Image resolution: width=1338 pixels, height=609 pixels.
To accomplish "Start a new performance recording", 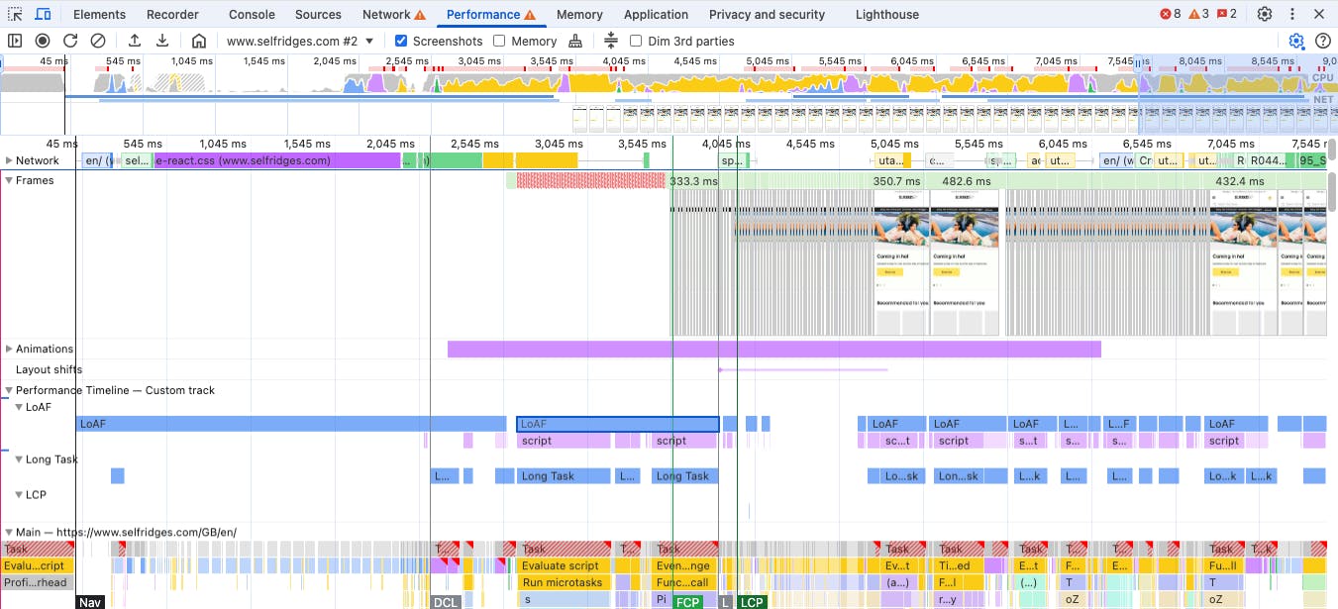I will click(x=40, y=41).
